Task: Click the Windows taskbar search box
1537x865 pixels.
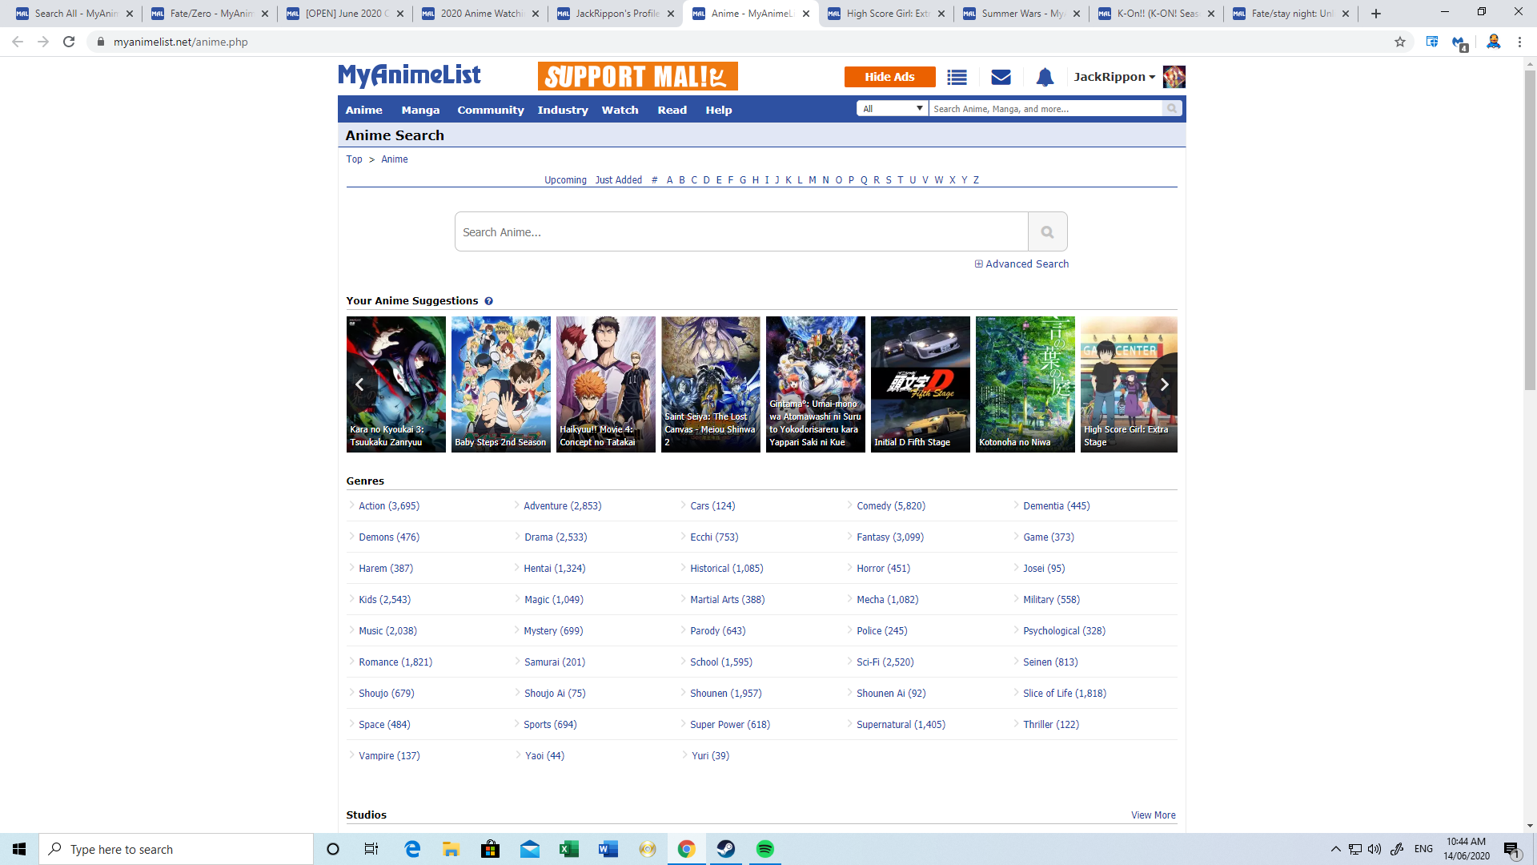Action: (x=176, y=849)
